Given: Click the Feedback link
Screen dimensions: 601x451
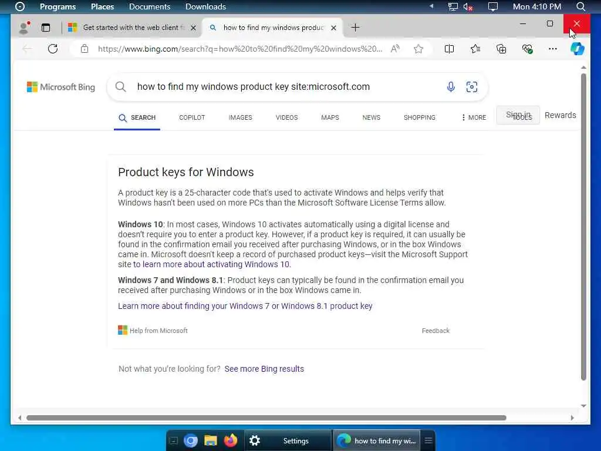Looking at the screenshot, I should [x=435, y=331].
